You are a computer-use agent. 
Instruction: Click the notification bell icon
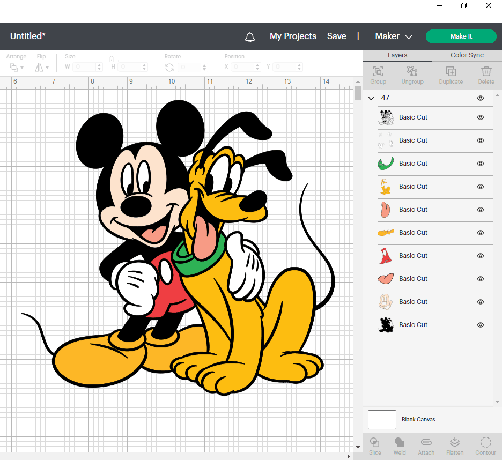click(x=250, y=36)
